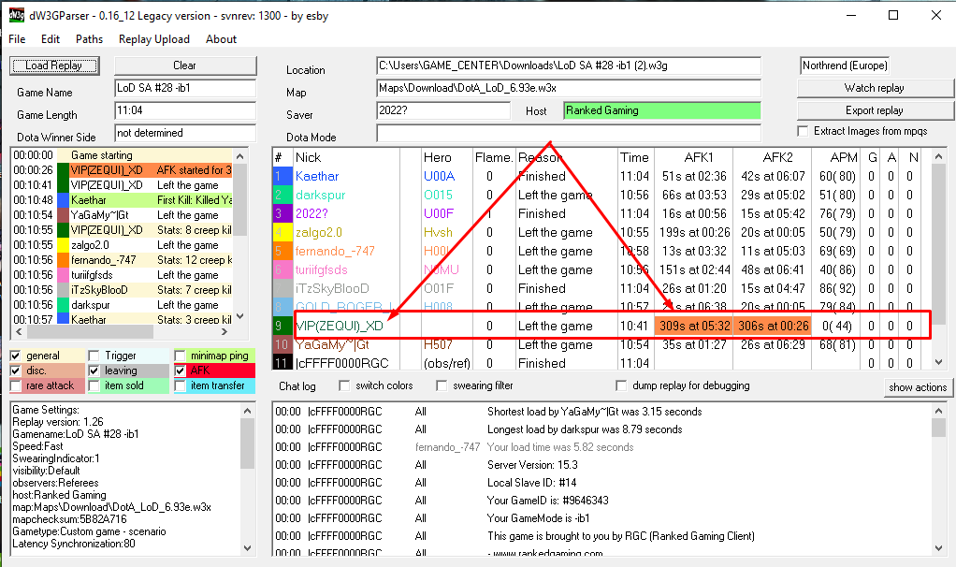Click the Load Replay button
The width and height of the screenshot is (956, 567).
(x=53, y=65)
